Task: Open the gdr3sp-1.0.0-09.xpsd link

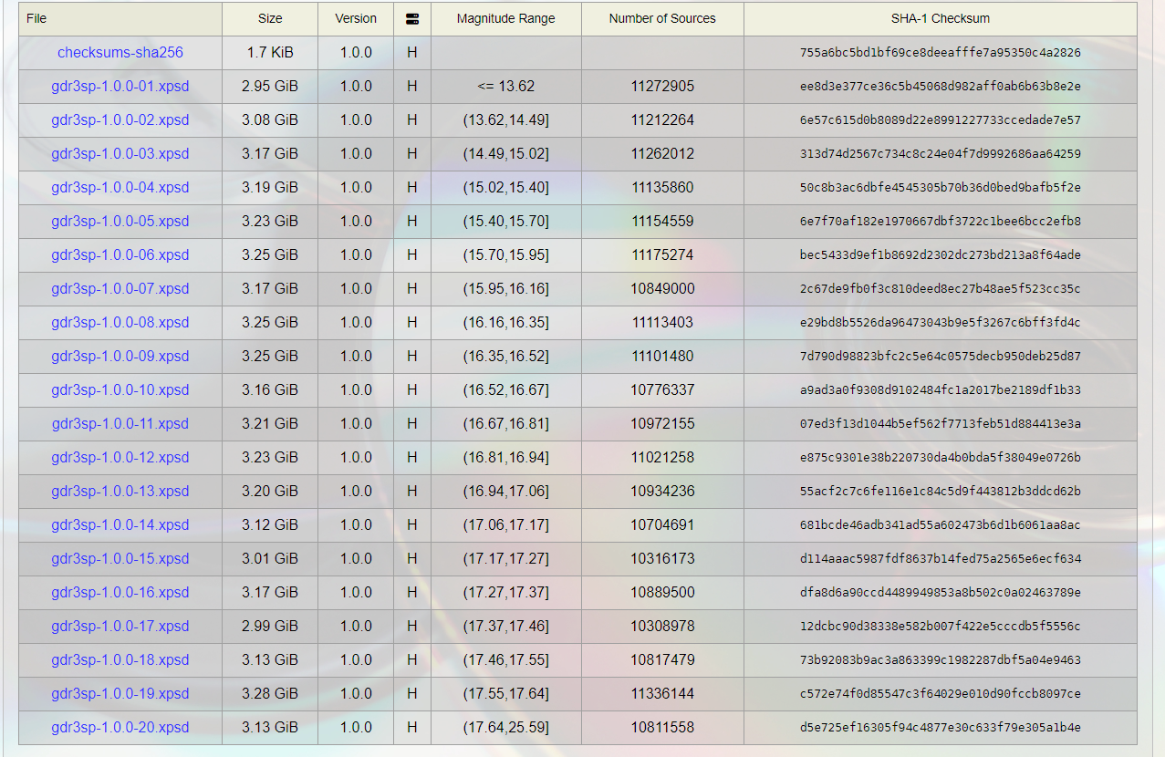Action: coord(120,356)
